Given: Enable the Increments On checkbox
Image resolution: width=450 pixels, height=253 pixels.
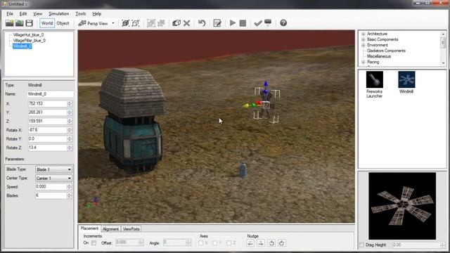Looking at the screenshot, I should 94,243.
